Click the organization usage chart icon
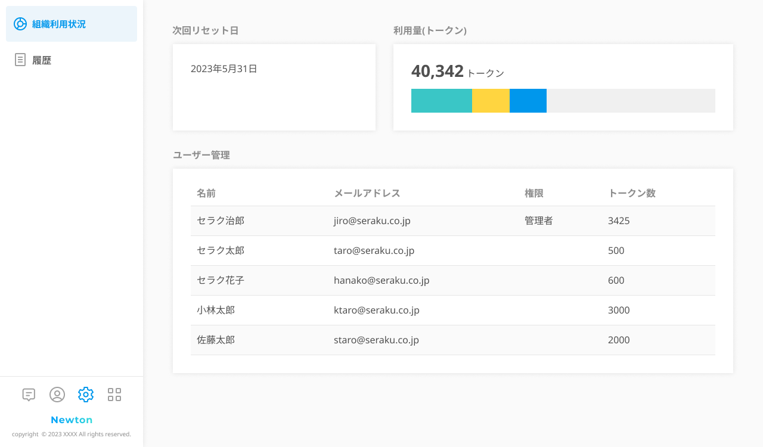The width and height of the screenshot is (763, 447). pyautogui.click(x=20, y=24)
